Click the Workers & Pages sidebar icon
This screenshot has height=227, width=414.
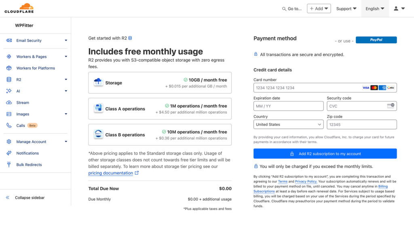(x=9, y=57)
